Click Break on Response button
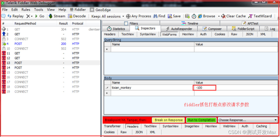280x137 pixels. point(168,120)
